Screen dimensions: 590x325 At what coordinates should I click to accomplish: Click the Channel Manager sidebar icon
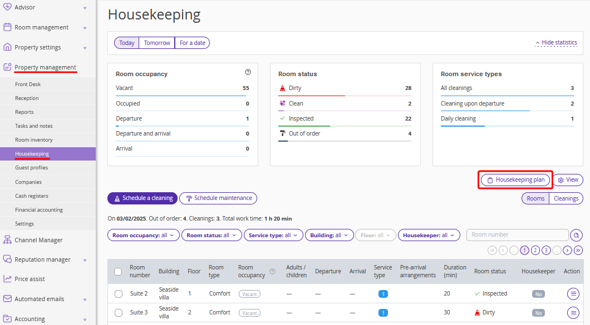coord(7,240)
